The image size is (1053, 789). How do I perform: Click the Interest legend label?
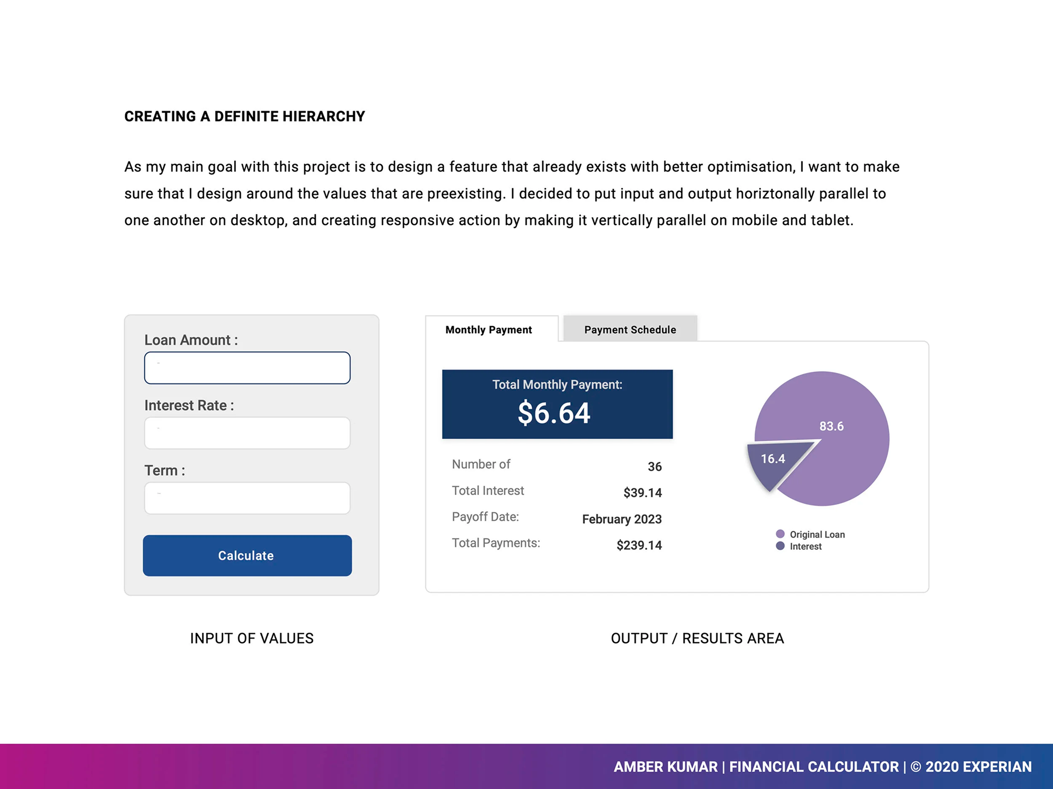pyautogui.click(x=806, y=547)
